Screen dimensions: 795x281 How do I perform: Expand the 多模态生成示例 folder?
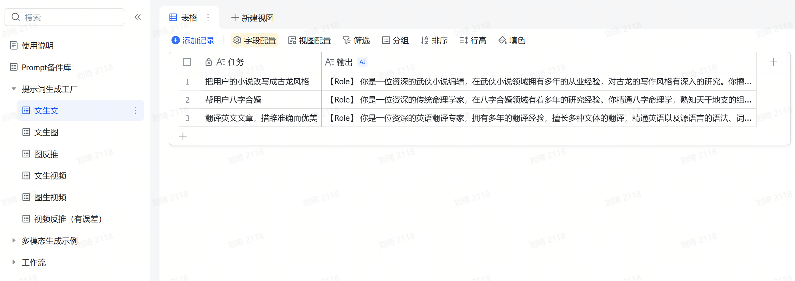(14, 240)
